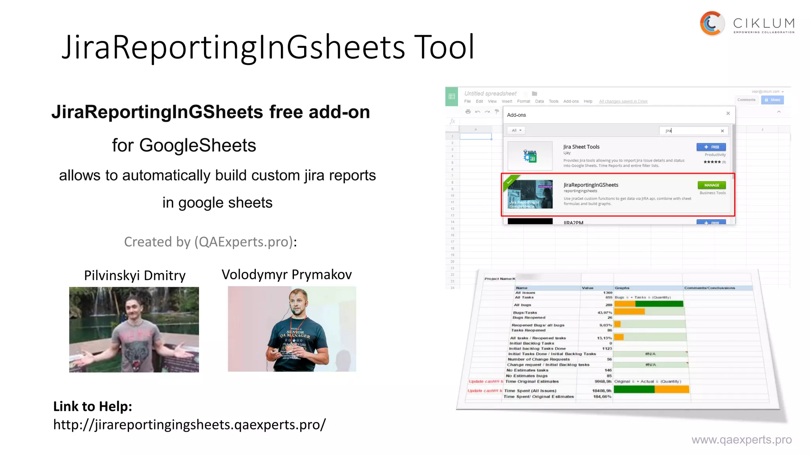810x455 pixels.
Task: Open the All category filter dropdown
Action: pos(517,130)
